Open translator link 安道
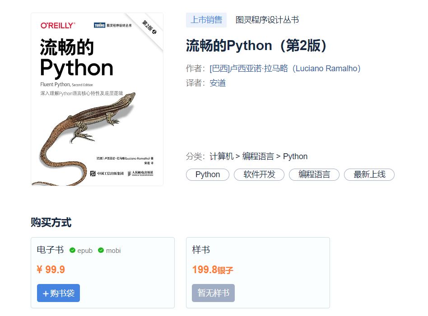The image size is (428, 316). (218, 83)
